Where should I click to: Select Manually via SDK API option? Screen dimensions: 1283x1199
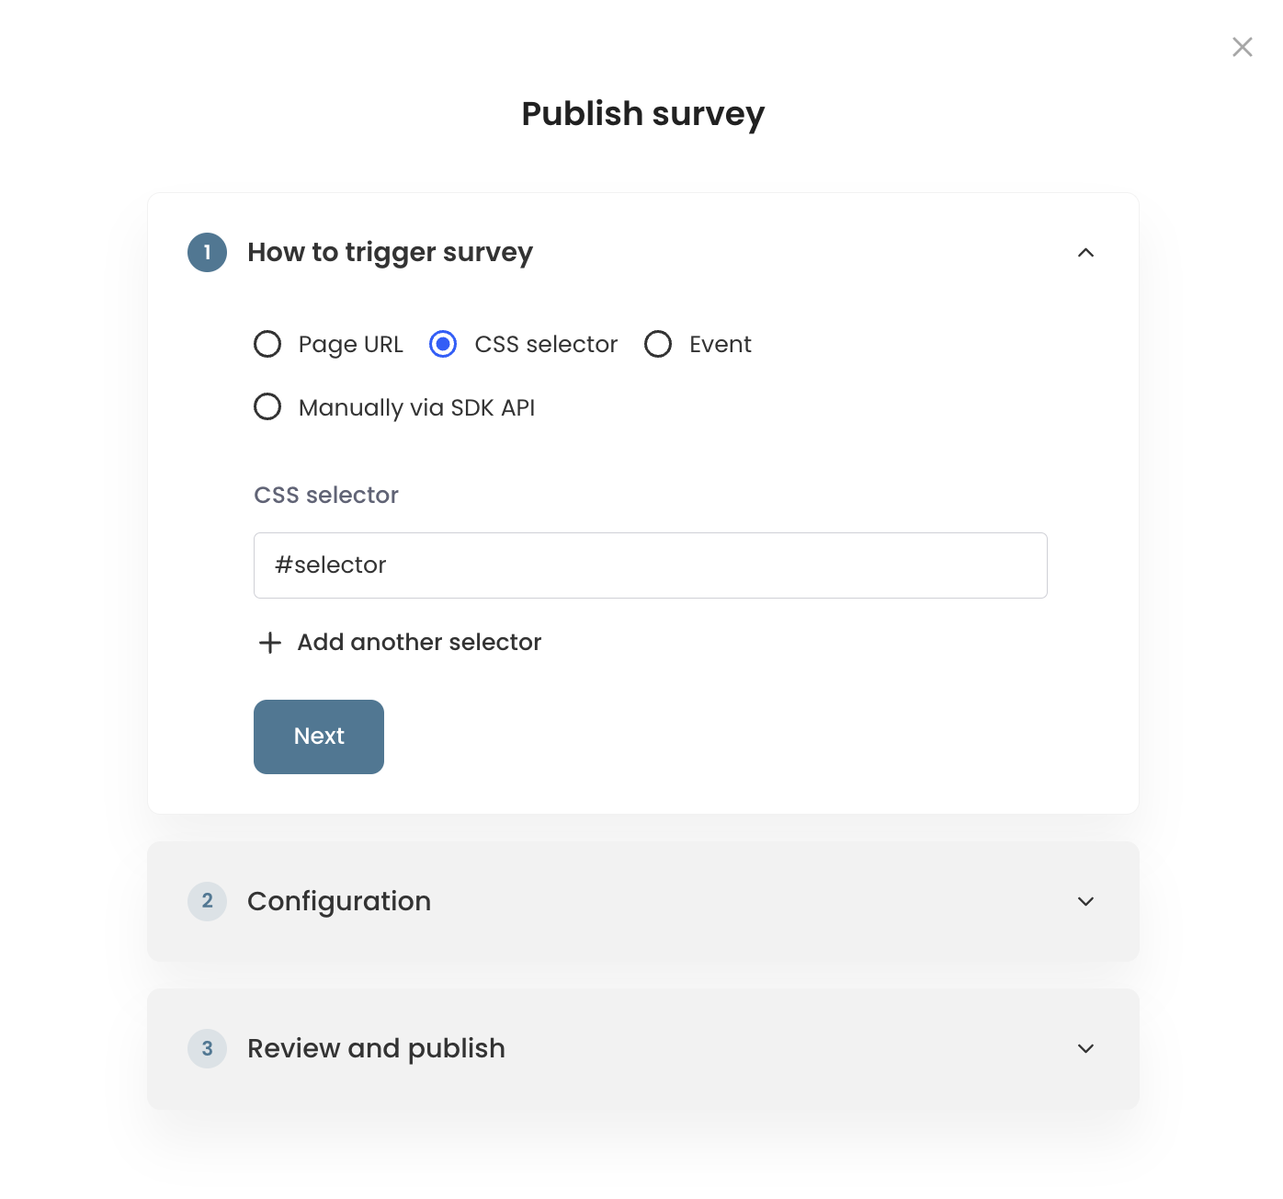(267, 406)
